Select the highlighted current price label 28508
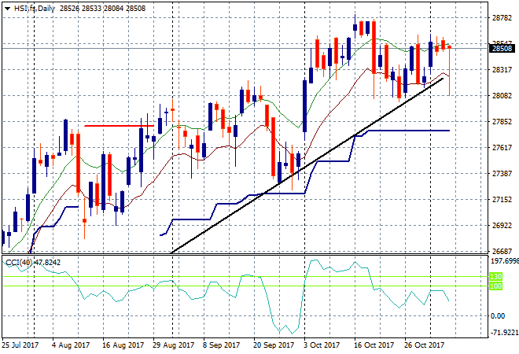Screen dimensions: 519x354 click(x=502, y=49)
